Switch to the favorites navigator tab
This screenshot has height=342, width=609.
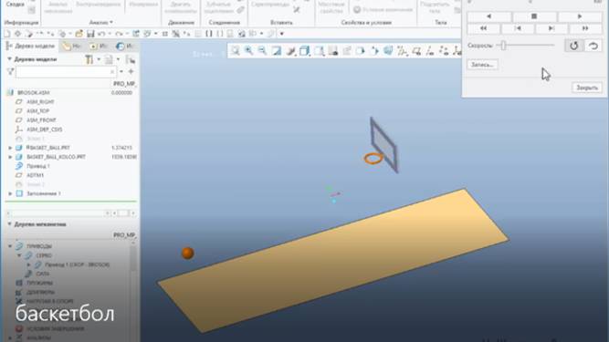(x=98, y=47)
